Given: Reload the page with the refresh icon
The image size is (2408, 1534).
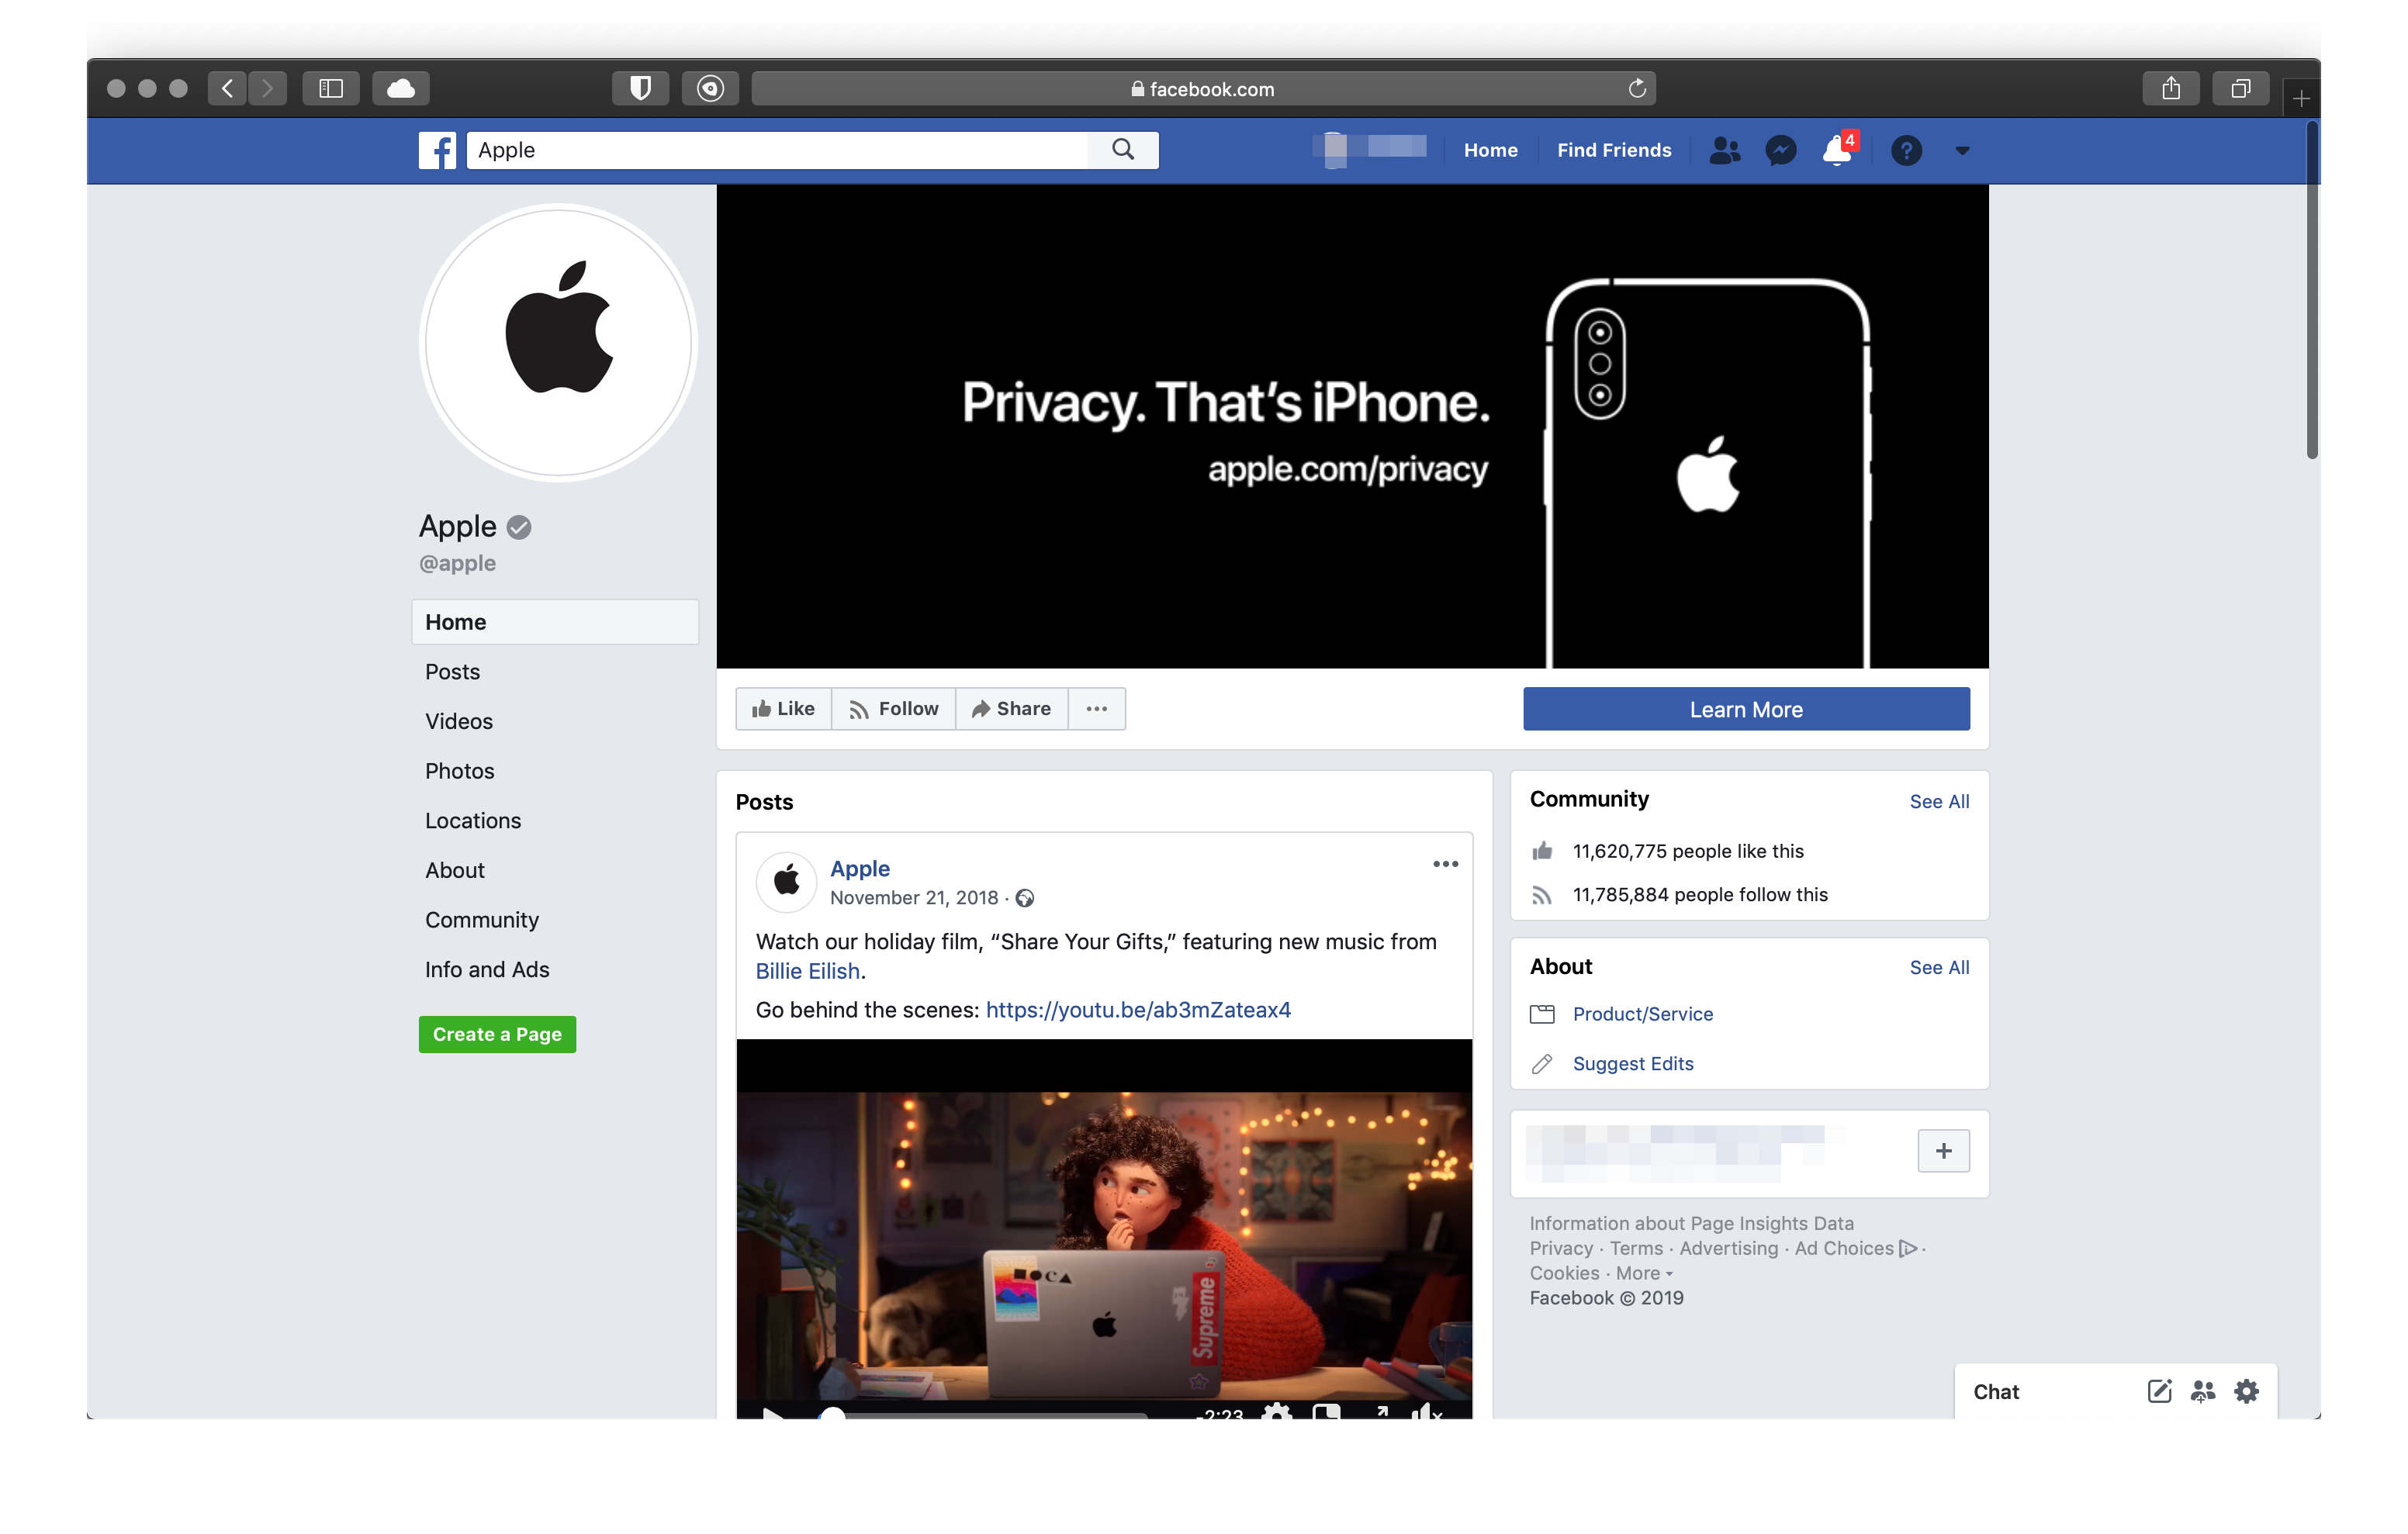Looking at the screenshot, I should (1636, 88).
